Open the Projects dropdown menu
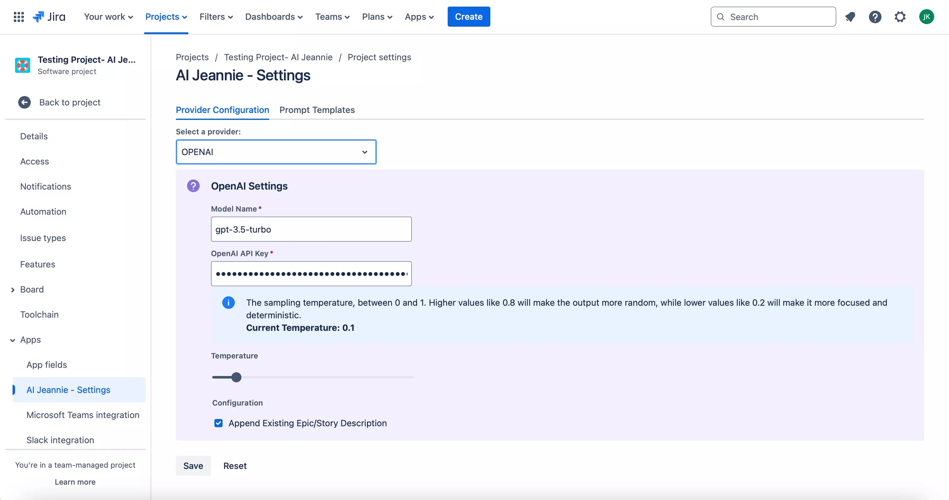The image size is (949, 500). 166,17
